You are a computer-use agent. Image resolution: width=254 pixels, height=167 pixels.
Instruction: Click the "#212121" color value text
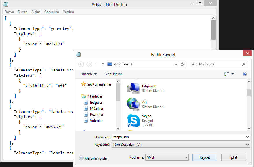coord(54,44)
